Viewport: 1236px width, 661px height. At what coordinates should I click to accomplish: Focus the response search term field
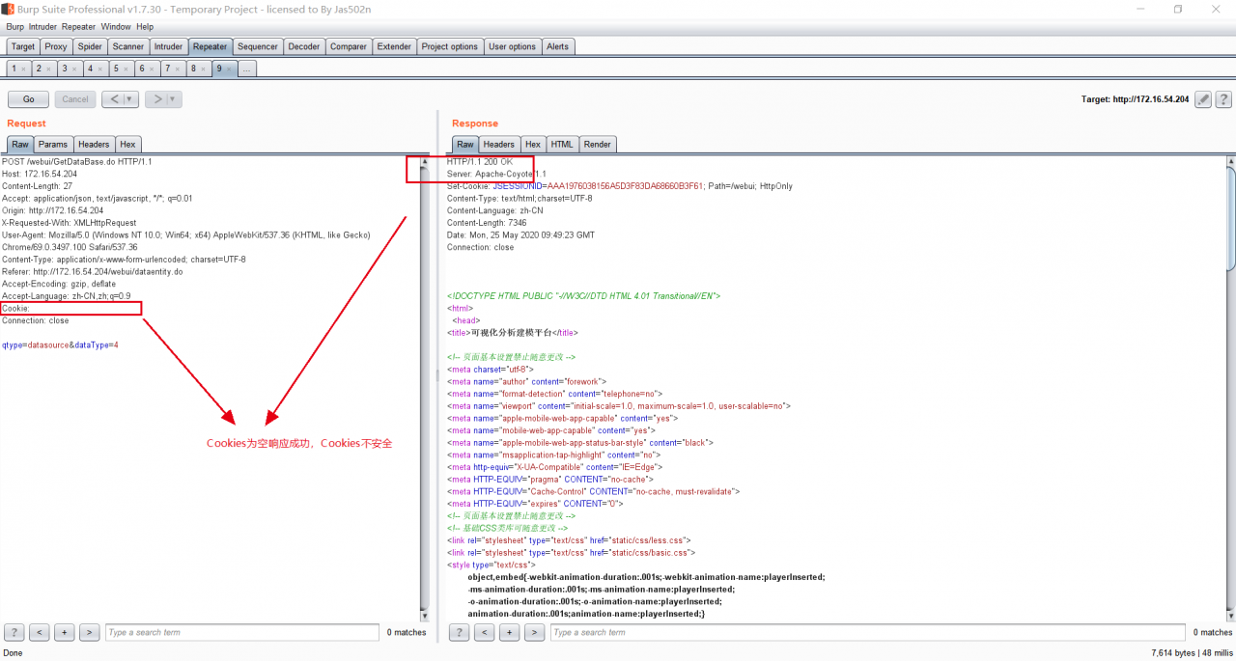pos(867,632)
